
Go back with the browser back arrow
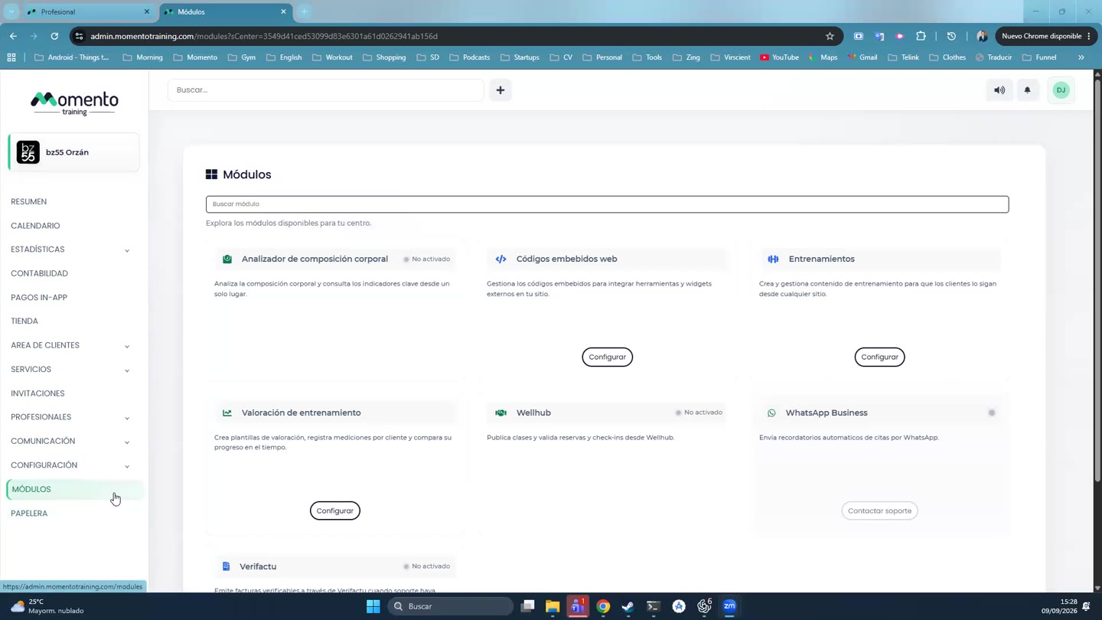13,36
